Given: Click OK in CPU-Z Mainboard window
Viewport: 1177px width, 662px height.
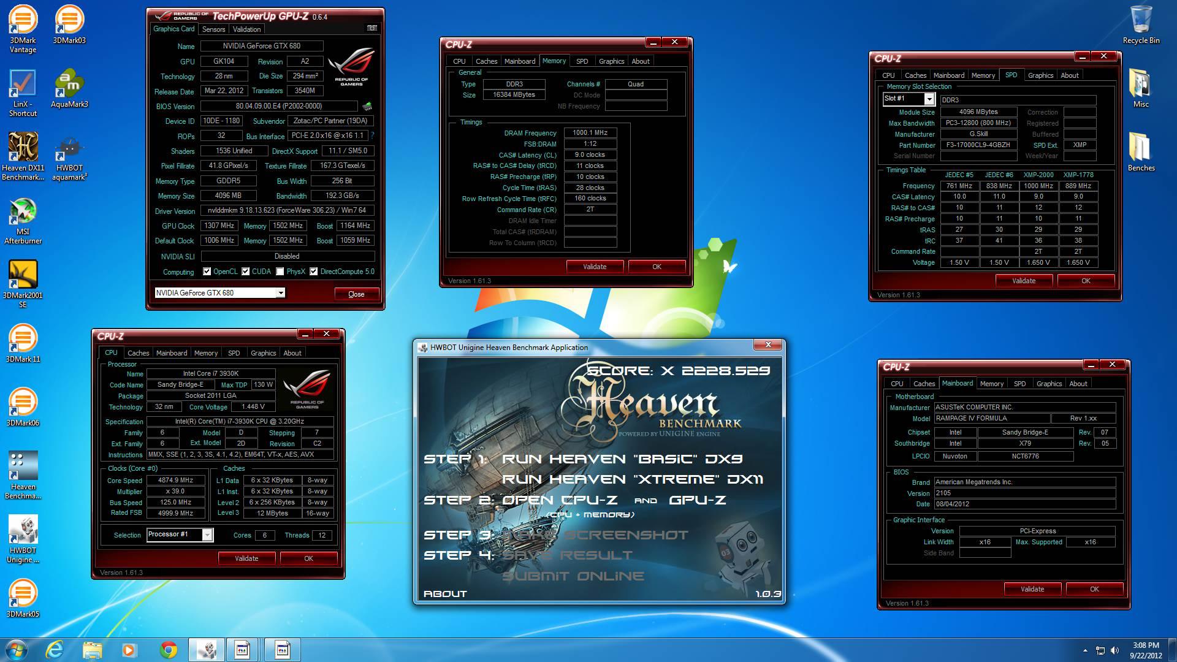Looking at the screenshot, I should (1094, 589).
